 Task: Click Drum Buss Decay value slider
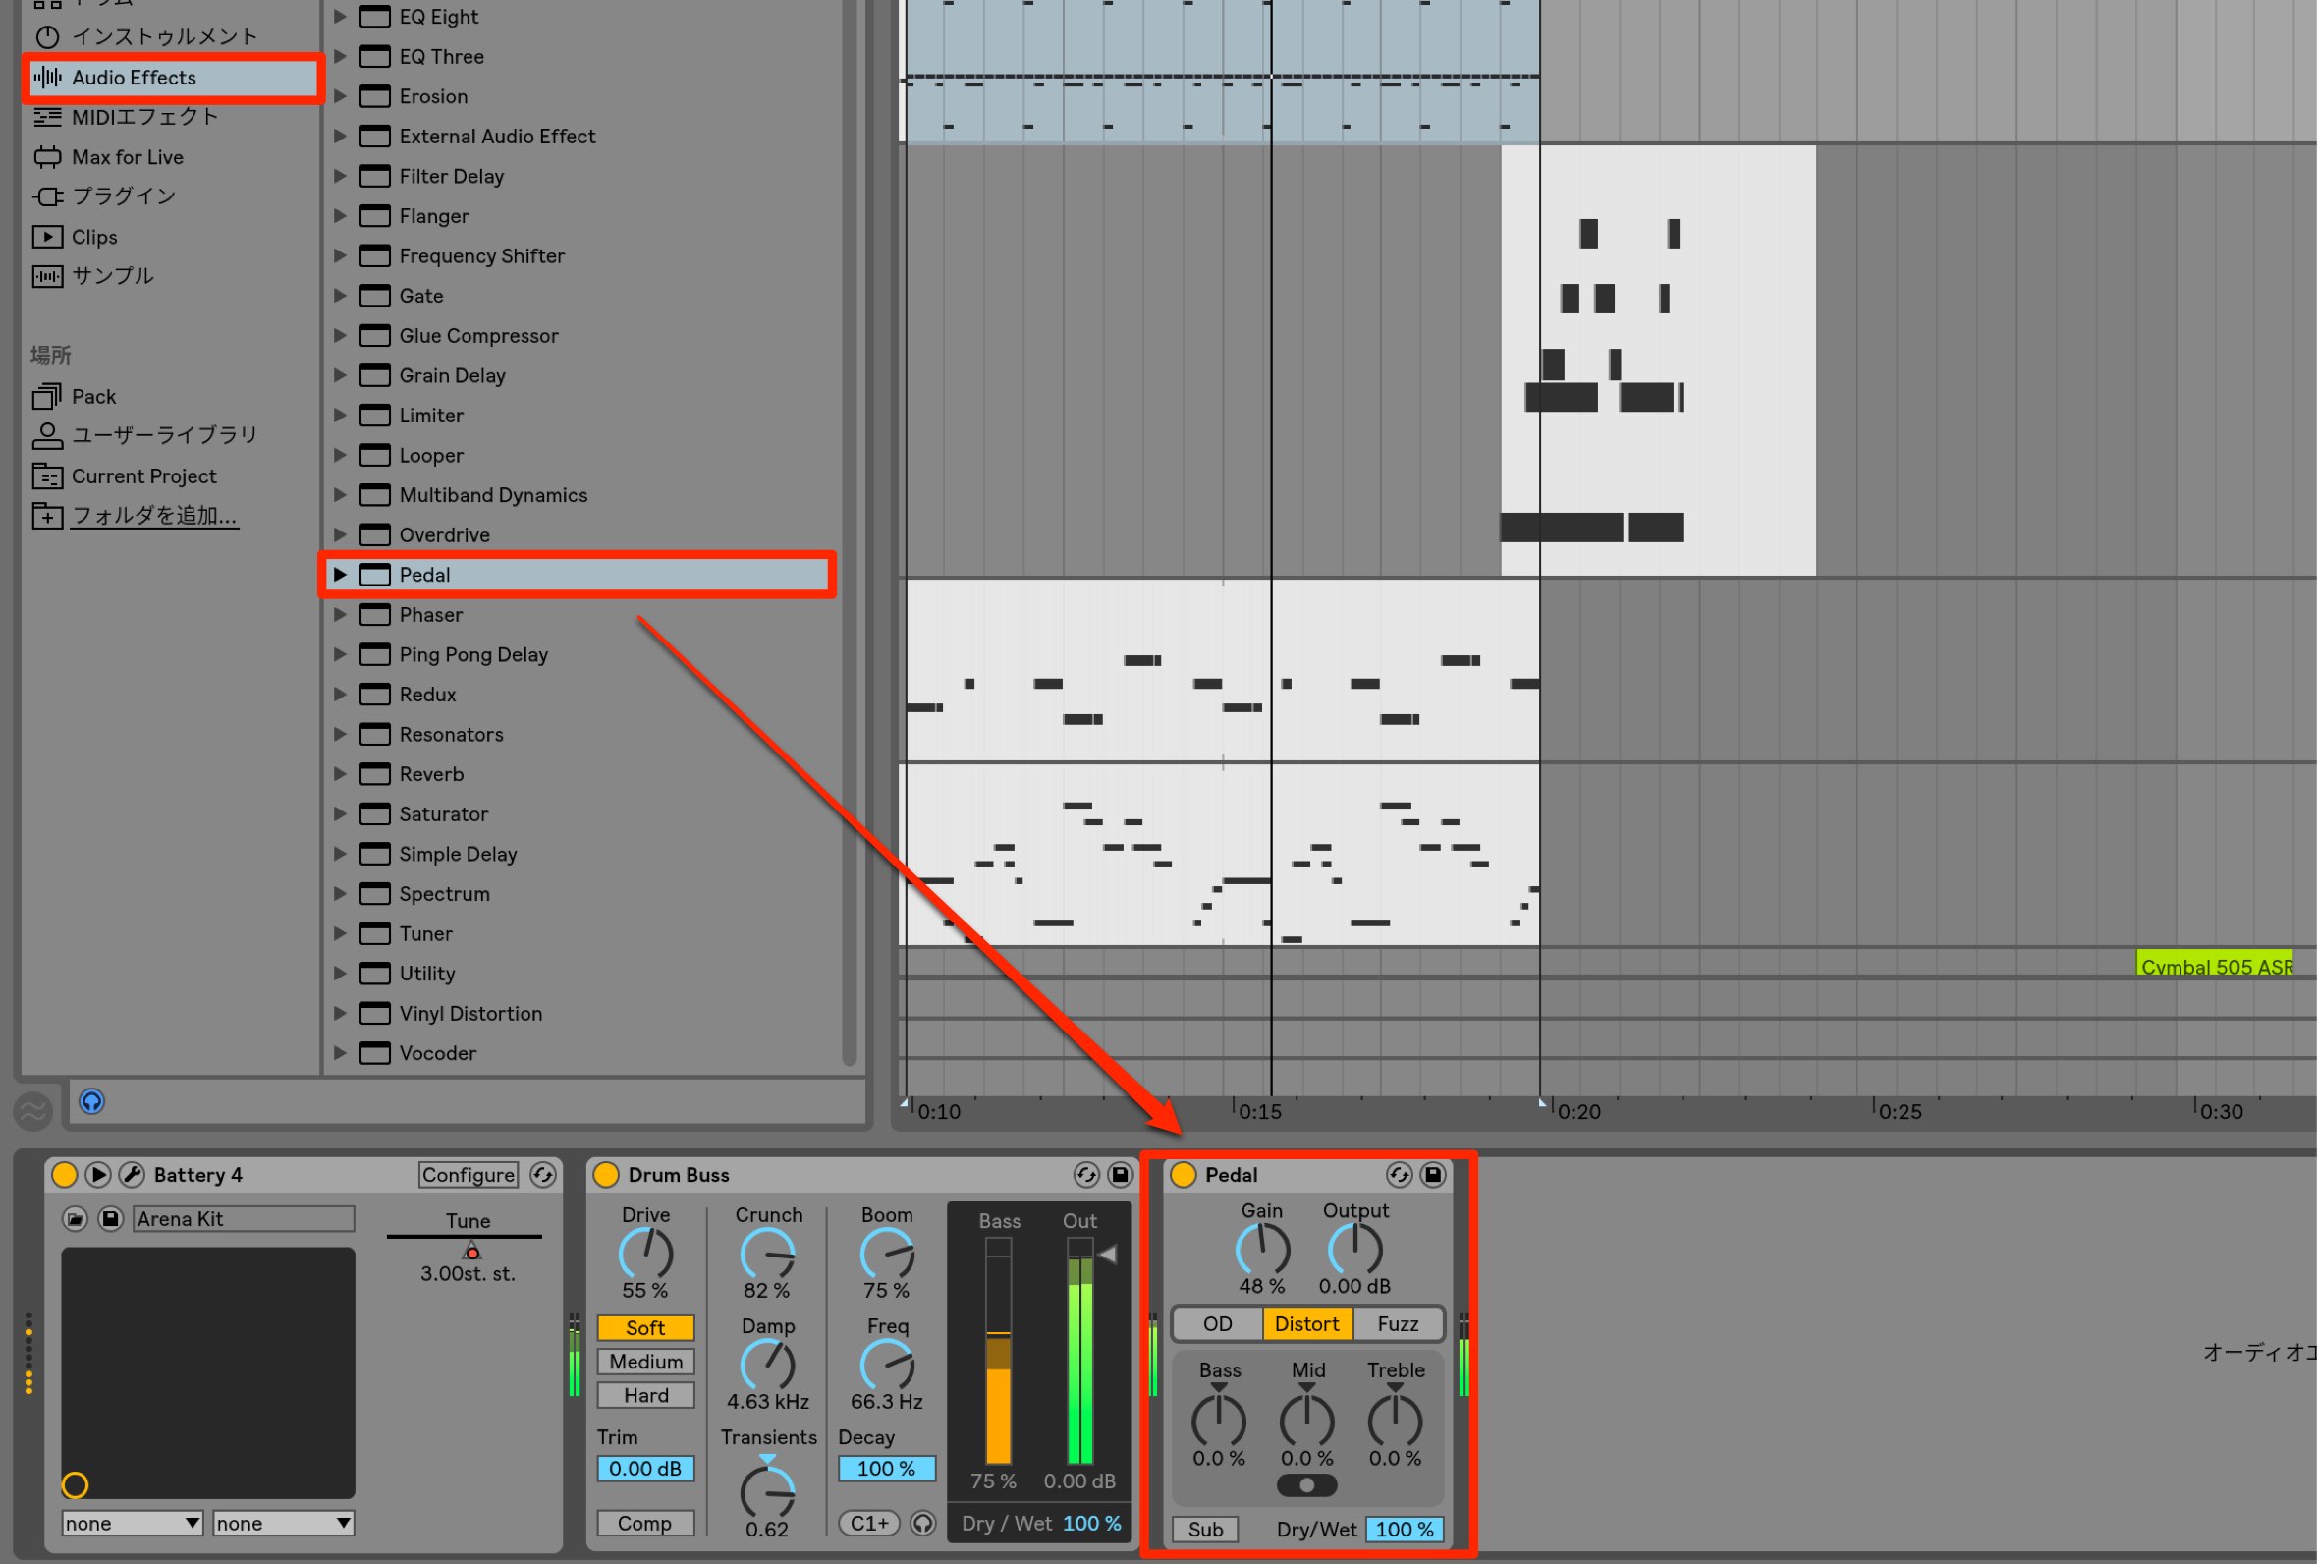tap(886, 1469)
